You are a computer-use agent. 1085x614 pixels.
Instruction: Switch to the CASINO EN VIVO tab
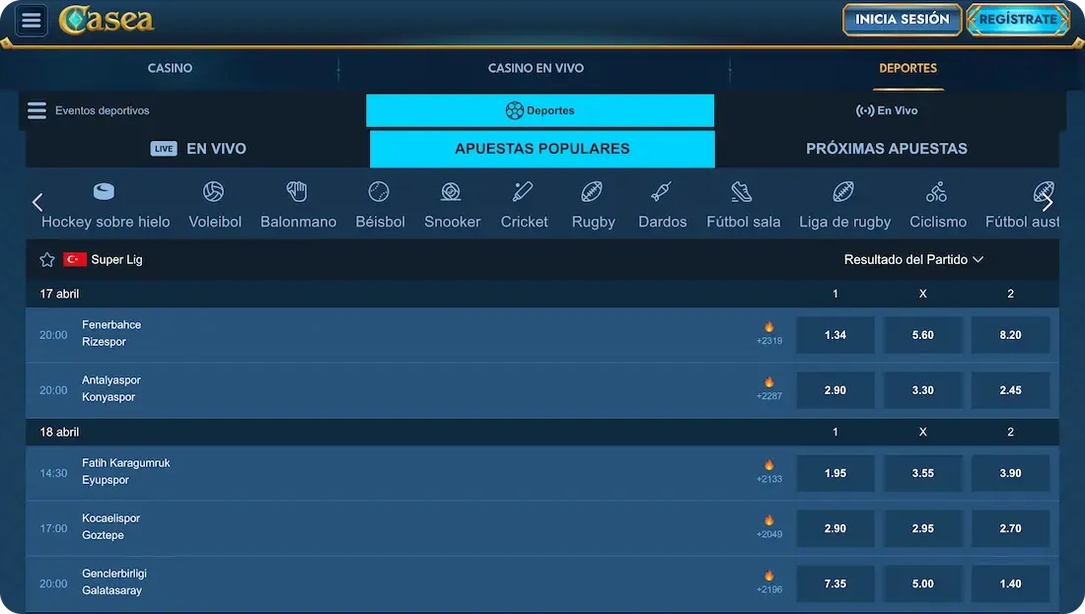click(x=536, y=68)
